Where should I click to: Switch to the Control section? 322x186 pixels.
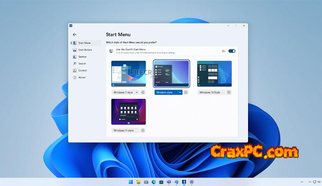[82, 70]
